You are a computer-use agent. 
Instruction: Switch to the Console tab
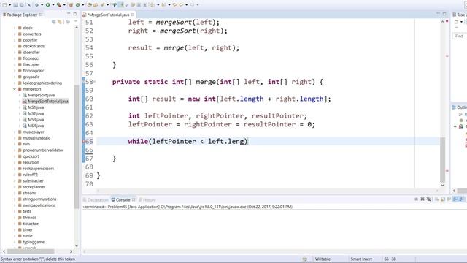pyautogui.click(x=123, y=199)
